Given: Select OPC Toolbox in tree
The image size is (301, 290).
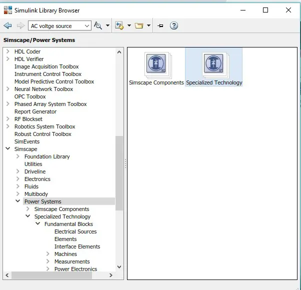Looking at the screenshot, I should coord(30,96).
